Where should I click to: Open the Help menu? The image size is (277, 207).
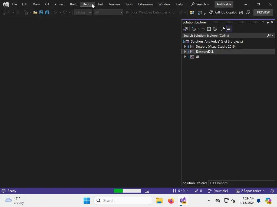[x=179, y=4]
